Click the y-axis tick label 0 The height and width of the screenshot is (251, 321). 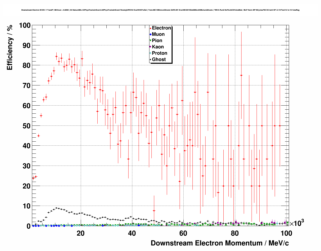pos(28,226)
